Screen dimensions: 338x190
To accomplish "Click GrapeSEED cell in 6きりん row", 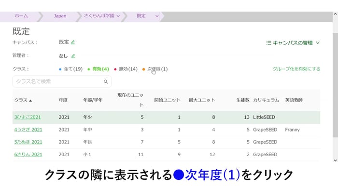I will [x=265, y=155].
